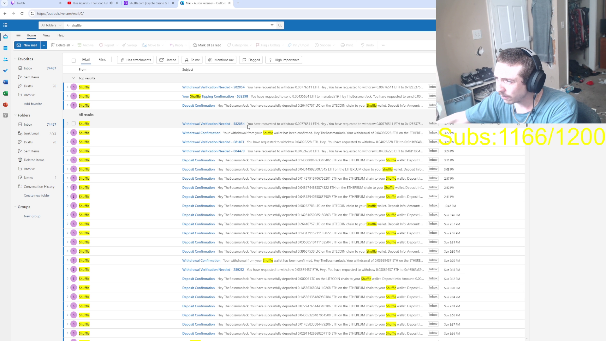Screen dimensions: 606x341
Task: Collapse Folders section
Action: (x=15, y=115)
